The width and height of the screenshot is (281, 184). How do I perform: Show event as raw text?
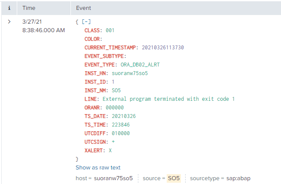pos(98,168)
